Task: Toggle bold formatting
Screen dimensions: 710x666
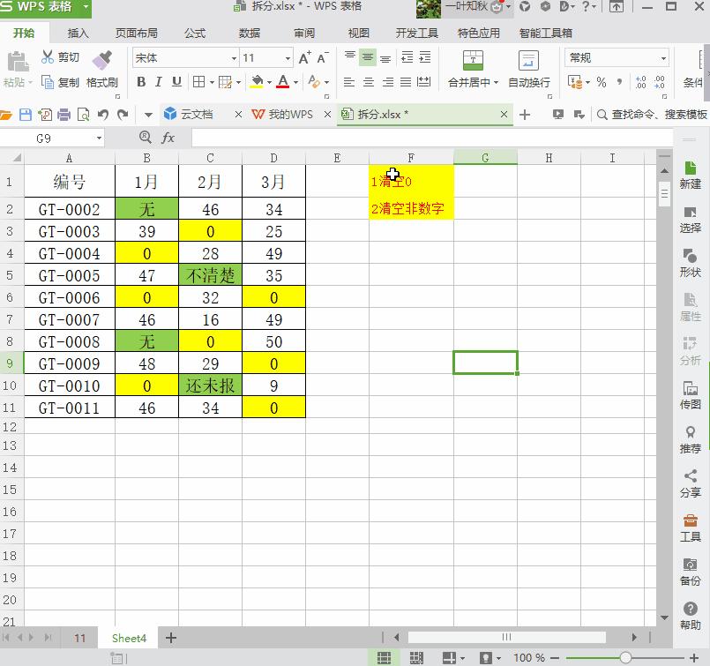Action: pos(141,82)
